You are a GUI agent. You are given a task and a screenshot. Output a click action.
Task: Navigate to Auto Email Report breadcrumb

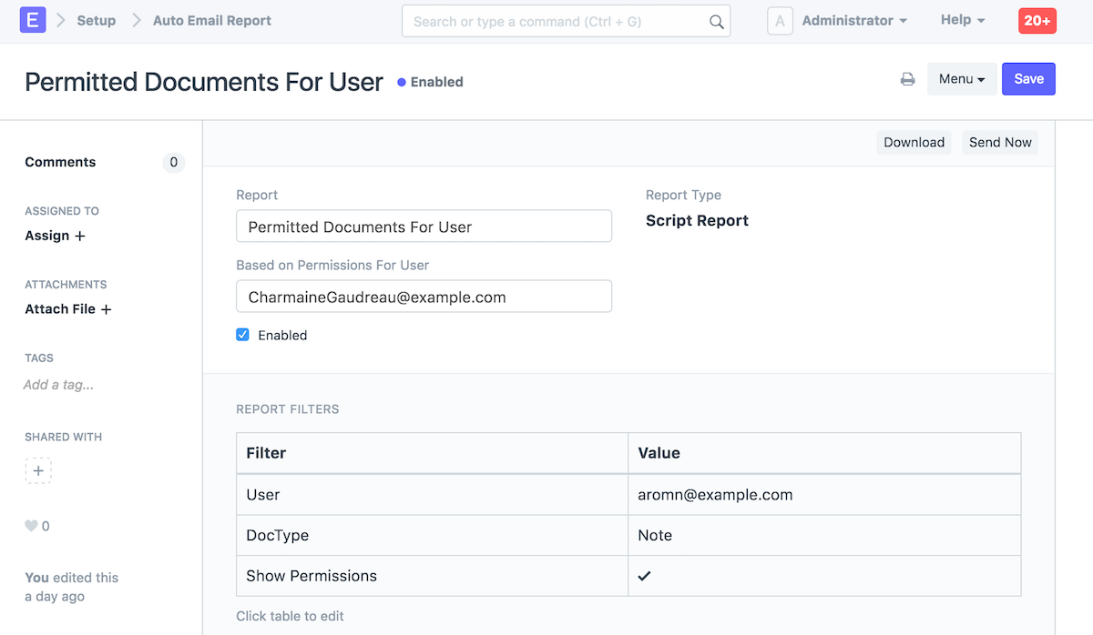click(211, 20)
